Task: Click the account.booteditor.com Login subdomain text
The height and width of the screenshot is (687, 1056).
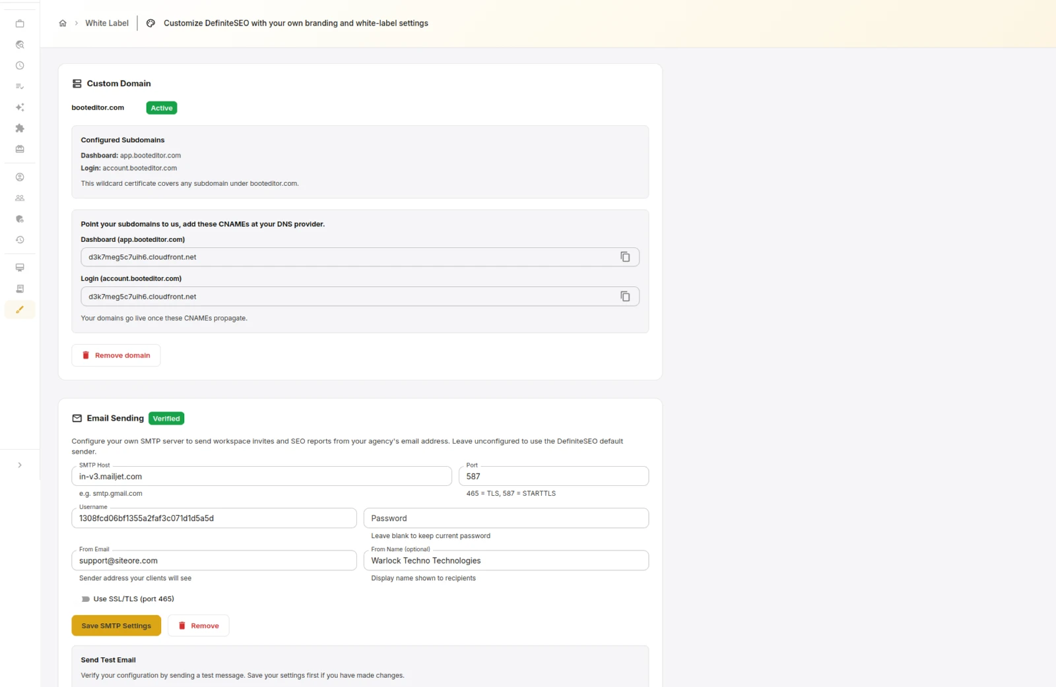Action: [x=140, y=168]
